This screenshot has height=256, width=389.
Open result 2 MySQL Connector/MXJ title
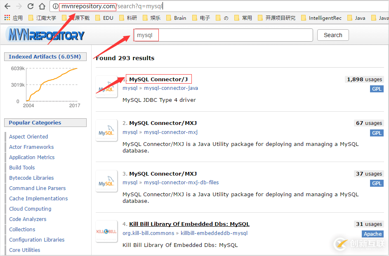(163, 123)
